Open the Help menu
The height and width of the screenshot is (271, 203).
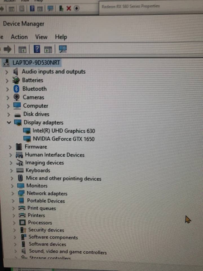click(61, 37)
